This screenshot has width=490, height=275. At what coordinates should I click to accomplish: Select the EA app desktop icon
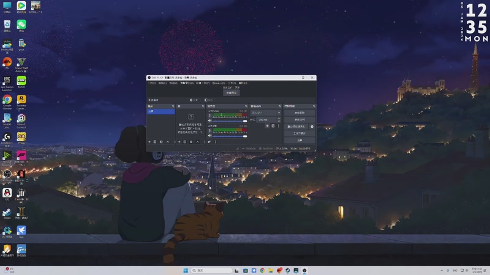[x=7, y=63]
